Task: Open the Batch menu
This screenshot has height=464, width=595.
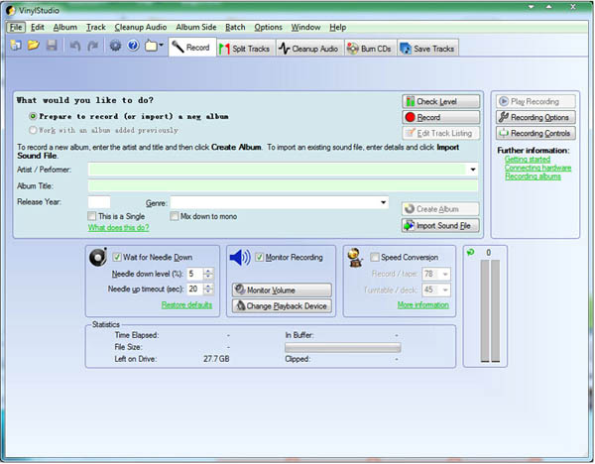Action: point(235,28)
